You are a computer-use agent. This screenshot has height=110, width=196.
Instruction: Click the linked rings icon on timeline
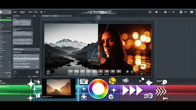148,96
